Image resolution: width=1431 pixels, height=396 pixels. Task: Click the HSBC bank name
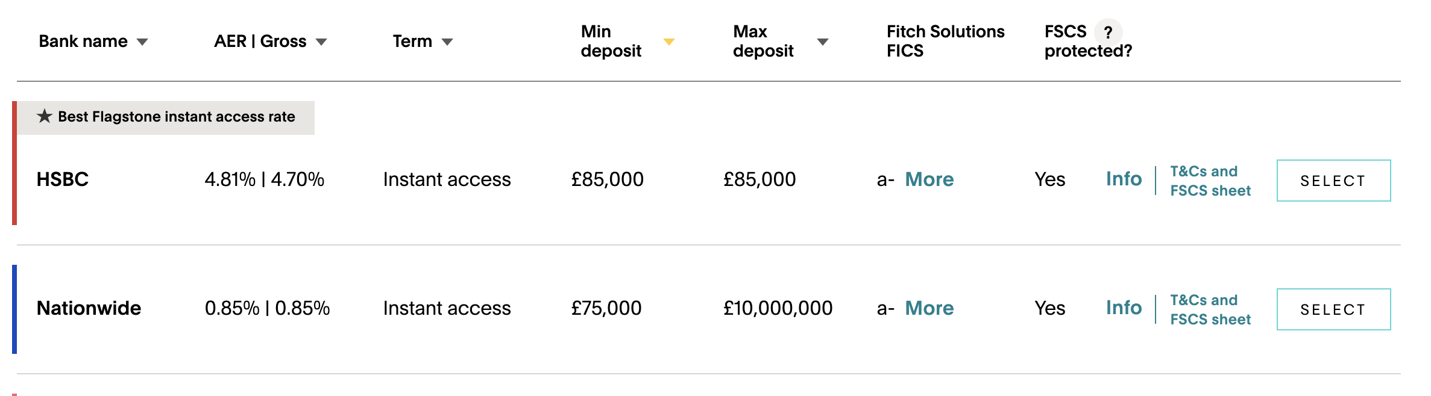coord(63,179)
